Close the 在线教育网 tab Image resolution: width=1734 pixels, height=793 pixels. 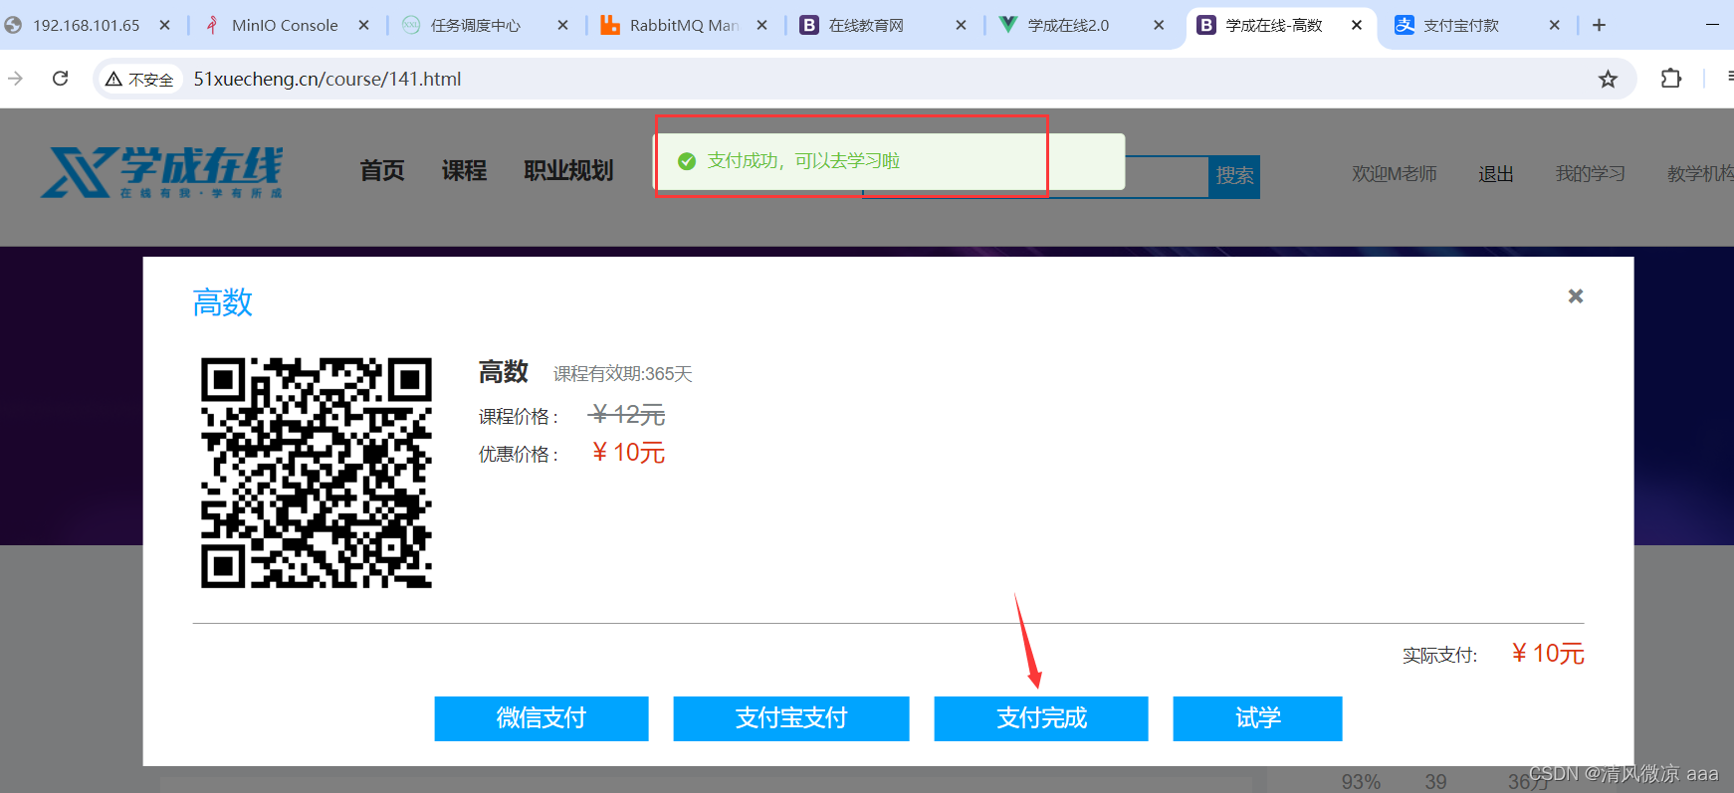[961, 25]
